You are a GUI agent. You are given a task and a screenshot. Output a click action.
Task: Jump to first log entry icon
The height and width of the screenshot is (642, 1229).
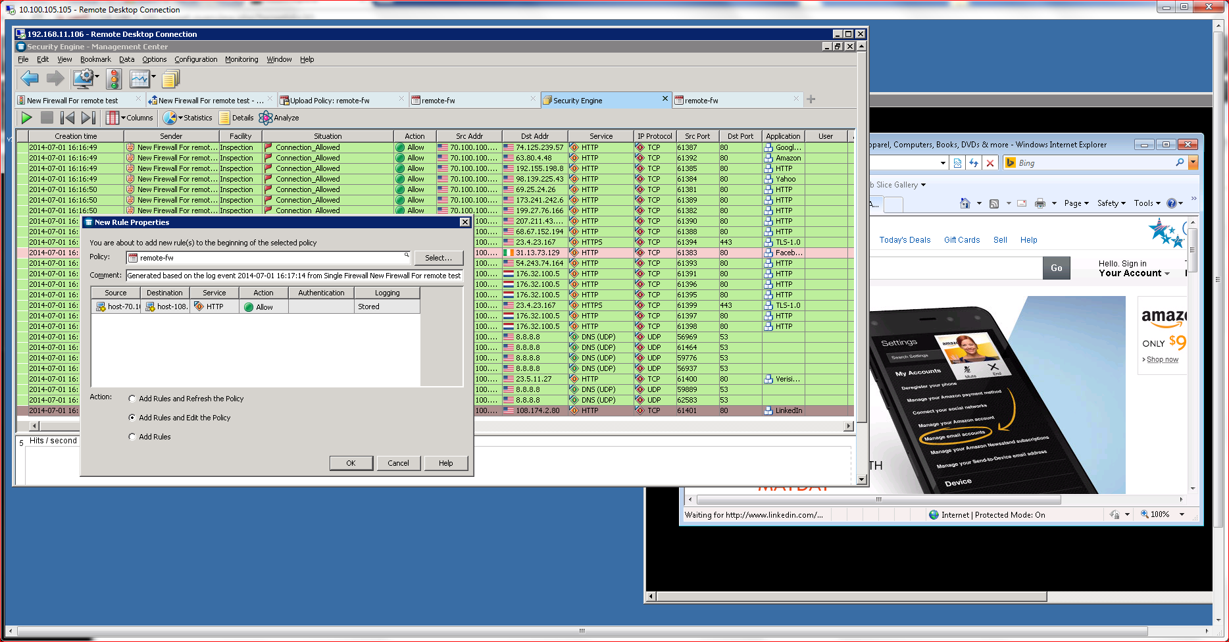pos(67,118)
